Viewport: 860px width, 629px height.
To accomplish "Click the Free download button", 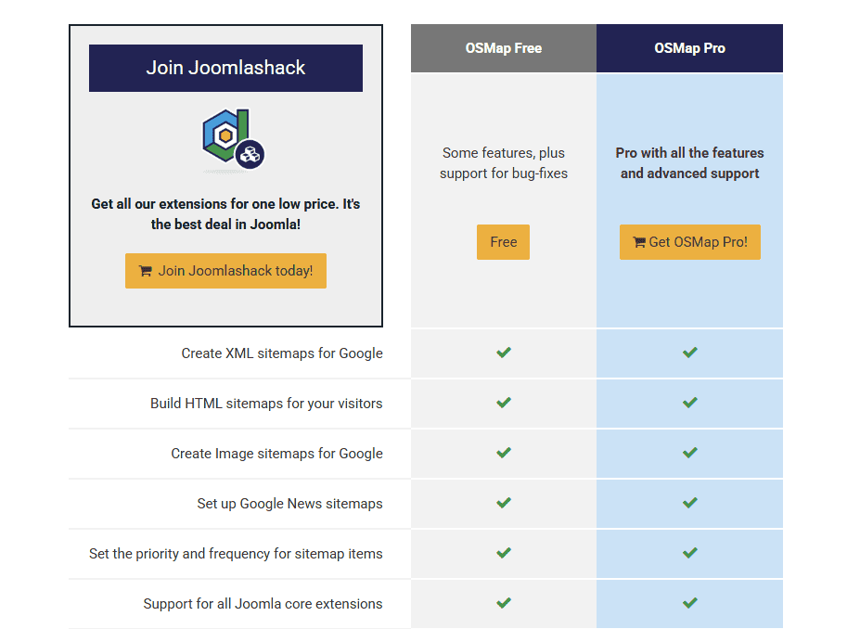I will pos(503,241).
